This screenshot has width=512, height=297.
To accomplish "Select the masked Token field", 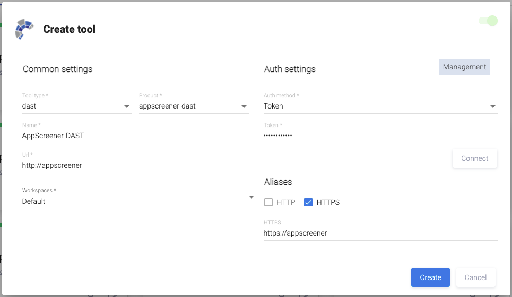I will click(380, 136).
